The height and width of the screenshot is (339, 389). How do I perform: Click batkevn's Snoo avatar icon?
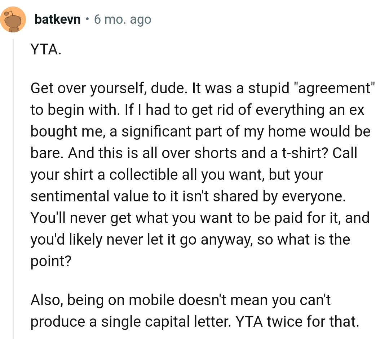pyautogui.click(x=13, y=20)
